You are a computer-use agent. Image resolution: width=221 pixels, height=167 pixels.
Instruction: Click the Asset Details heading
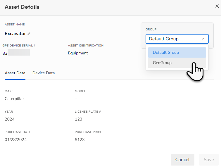click(22, 7)
